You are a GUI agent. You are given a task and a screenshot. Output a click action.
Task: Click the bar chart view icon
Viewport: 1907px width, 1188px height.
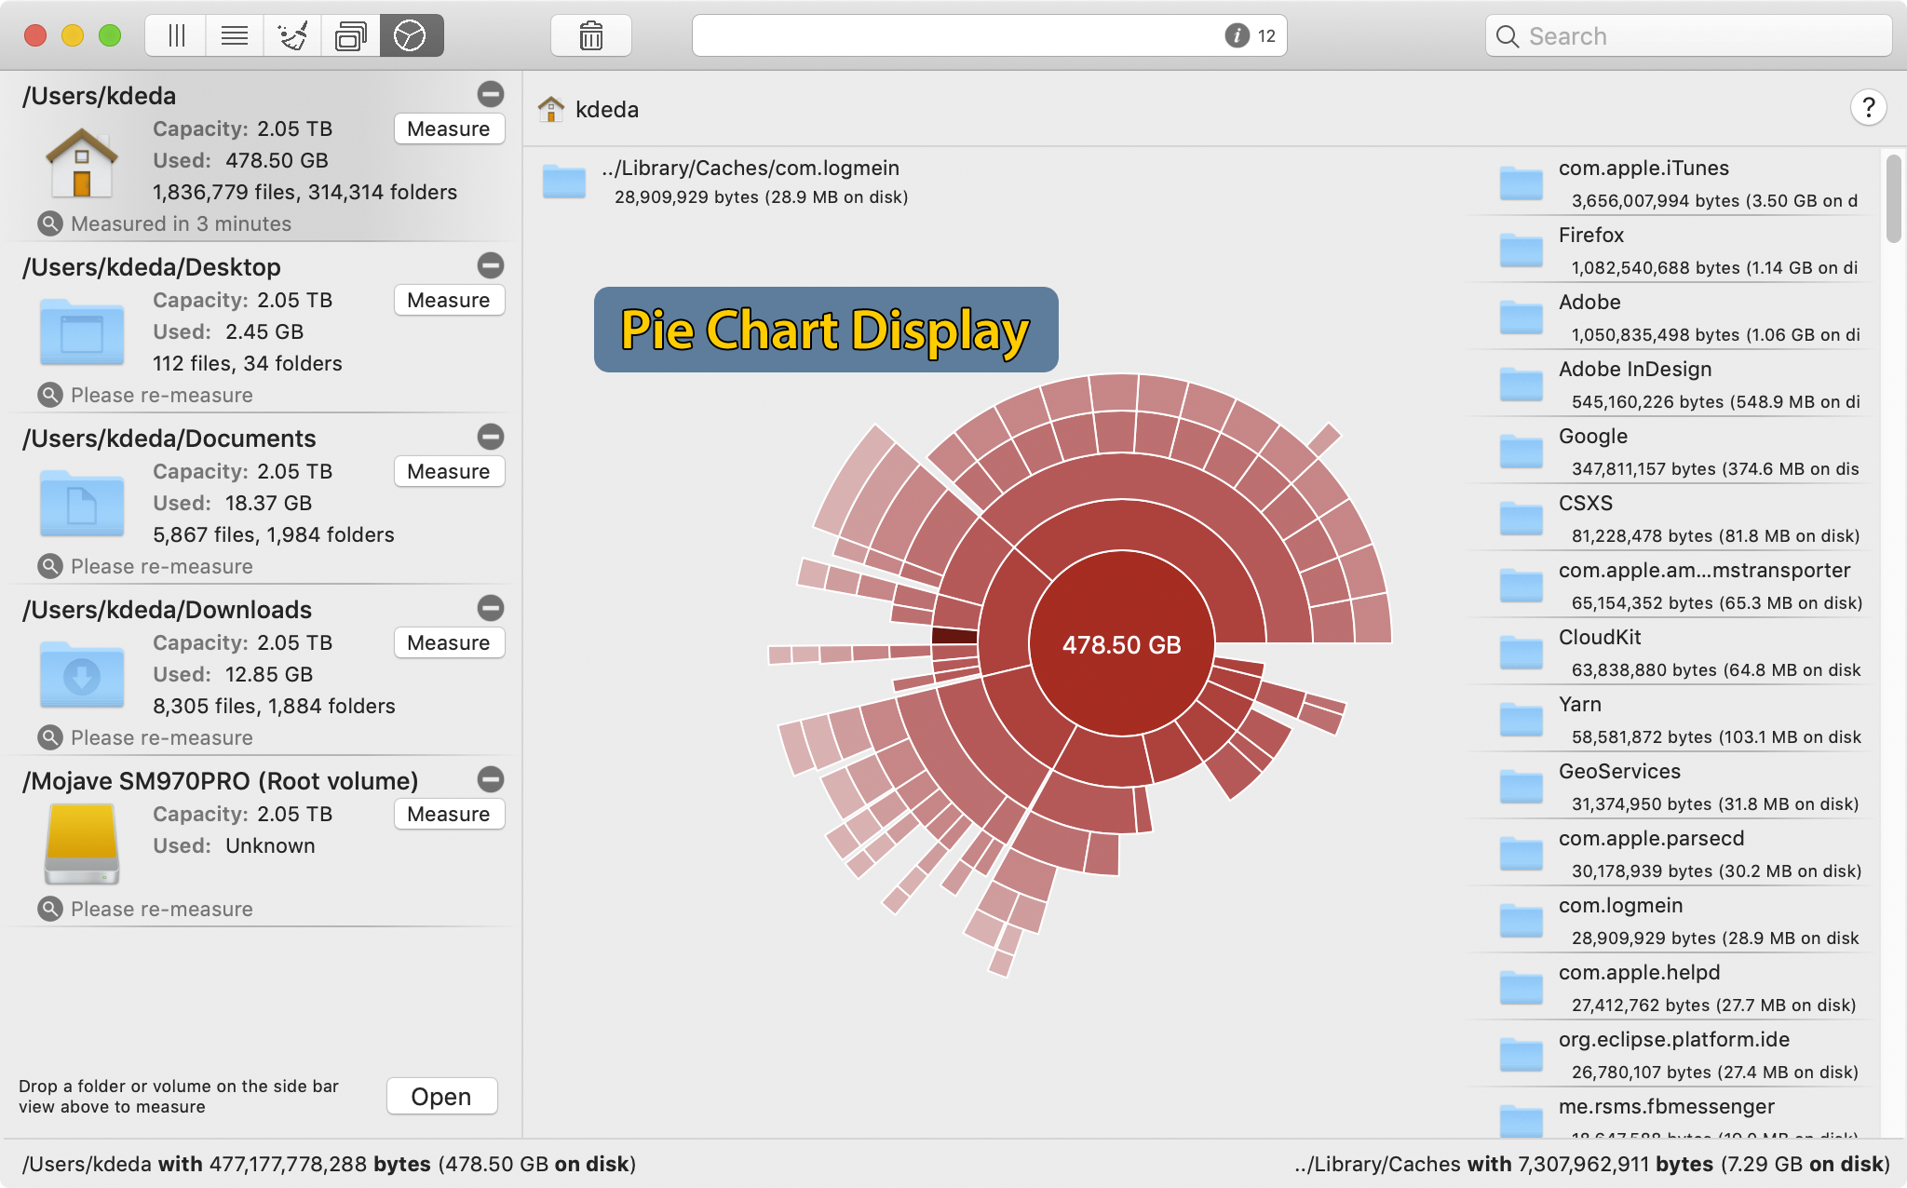pyautogui.click(x=175, y=34)
